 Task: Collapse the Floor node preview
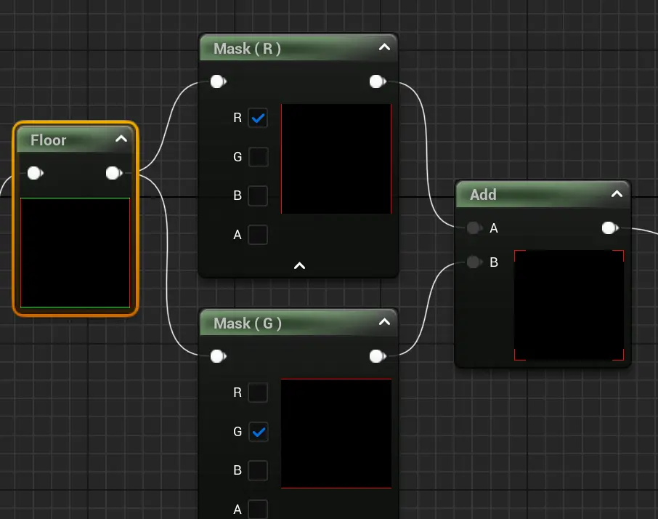[x=121, y=139]
